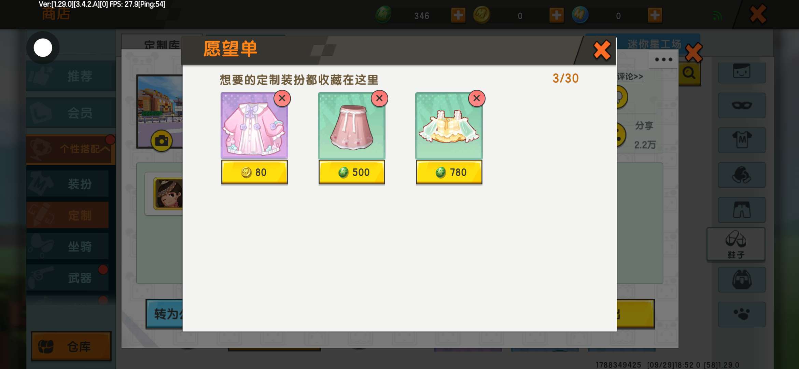Select the shirt category icon
Viewport: 799px width, 369px height.
click(742, 140)
